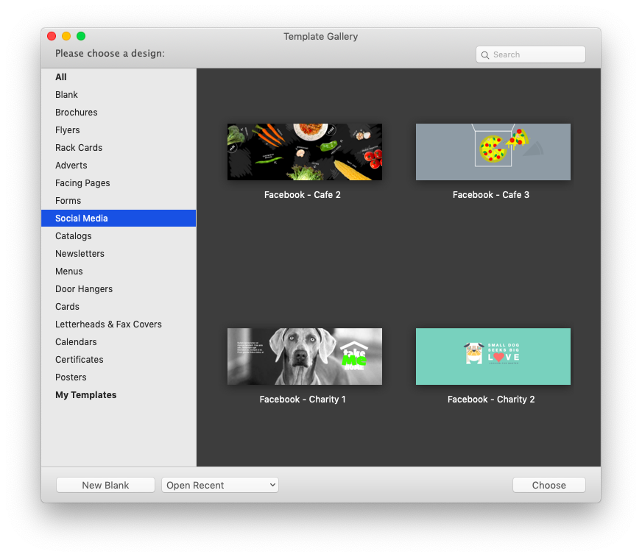
Task: Browse Letterheads & Fax Covers templates
Action: click(108, 324)
